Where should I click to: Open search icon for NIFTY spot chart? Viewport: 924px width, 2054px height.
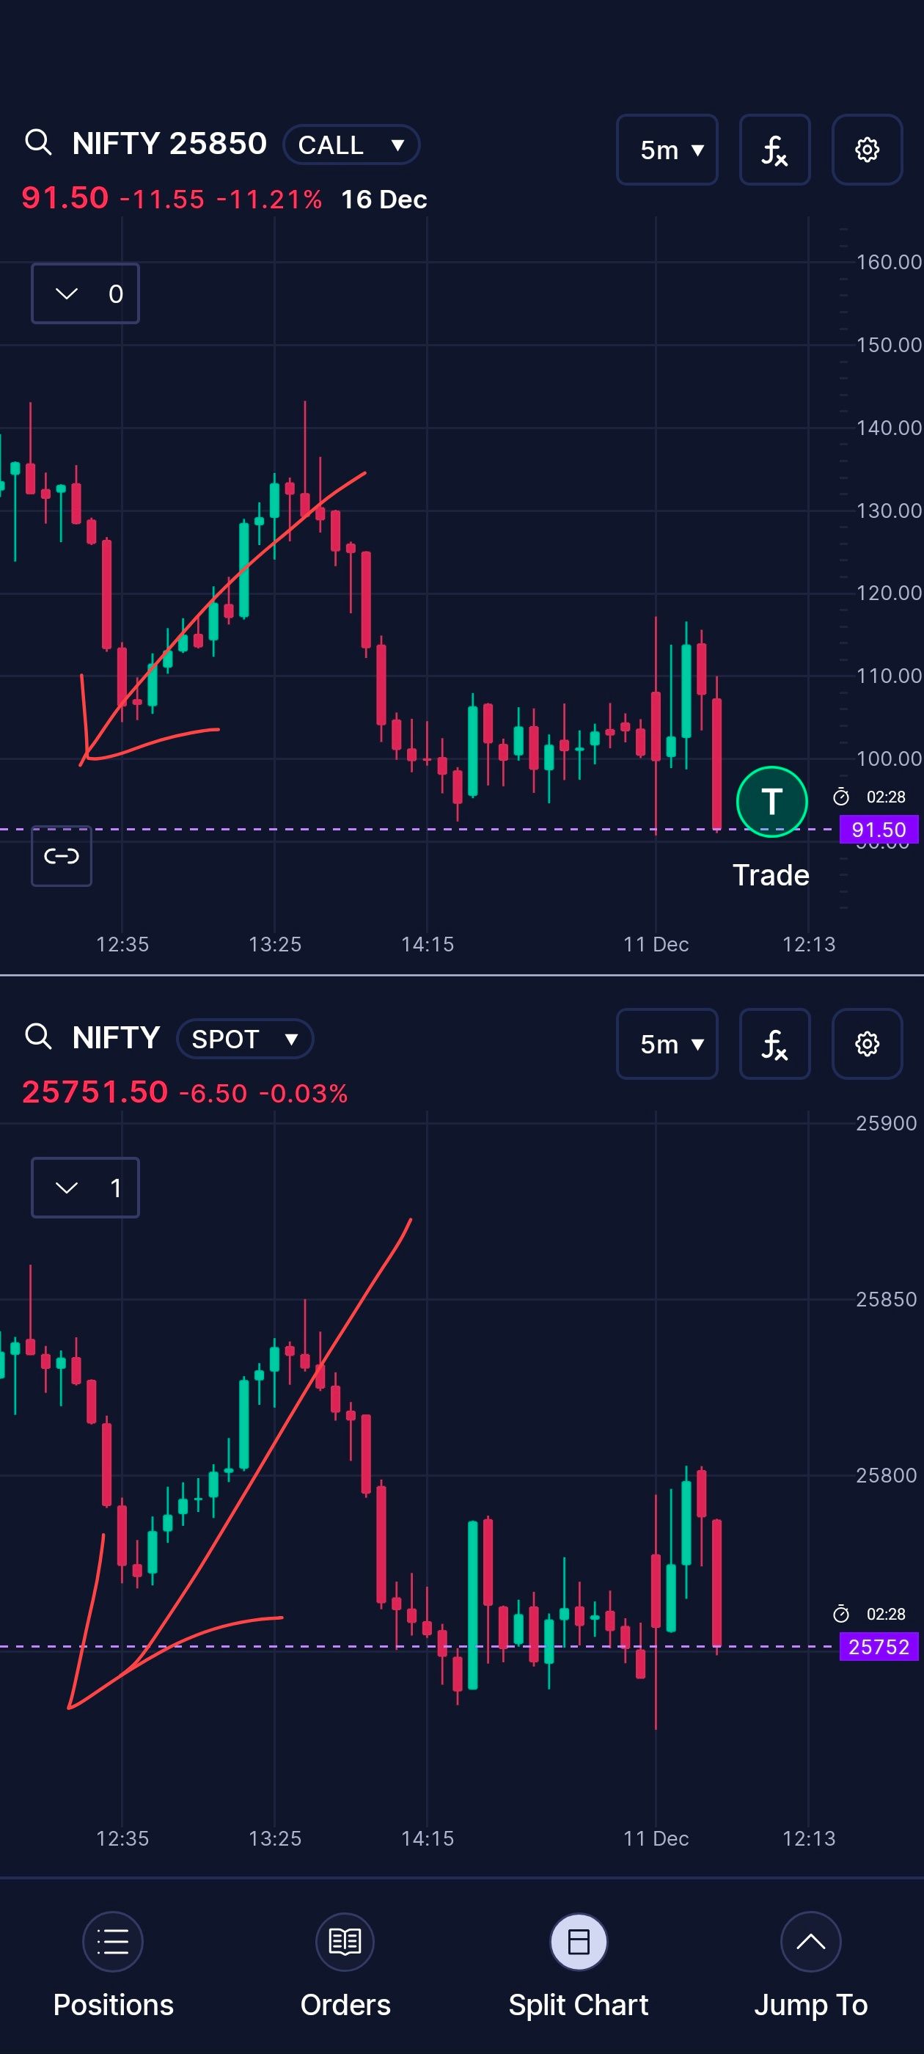tap(38, 1037)
